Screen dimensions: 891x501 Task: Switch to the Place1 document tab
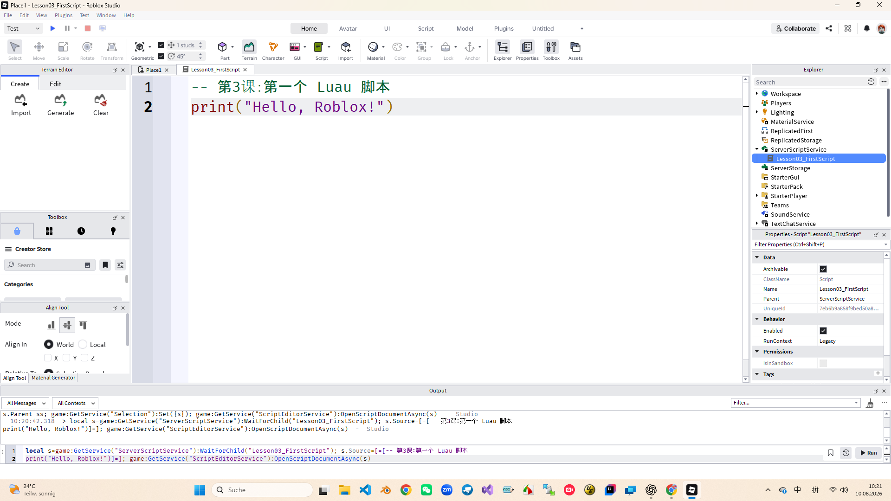(x=154, y=70)
